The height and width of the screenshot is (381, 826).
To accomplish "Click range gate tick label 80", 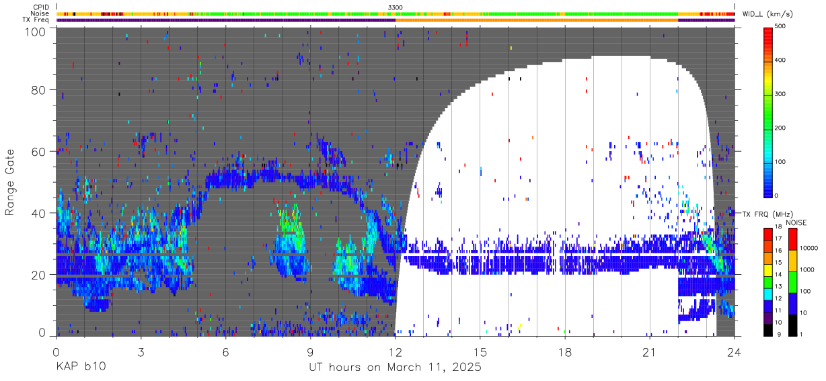I will click(x=39, y=89).
